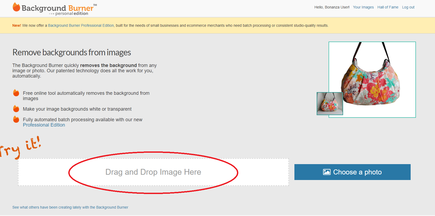Open 'See what others have been creating' link
The width and height of the screenshot is (435, 216).
70,207
